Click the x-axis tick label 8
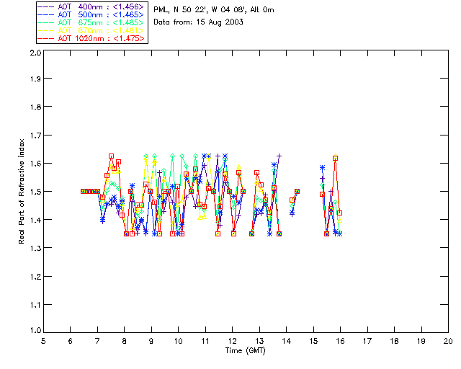The height and width of the screenshot is (369, 461). (x=125, y=341)
